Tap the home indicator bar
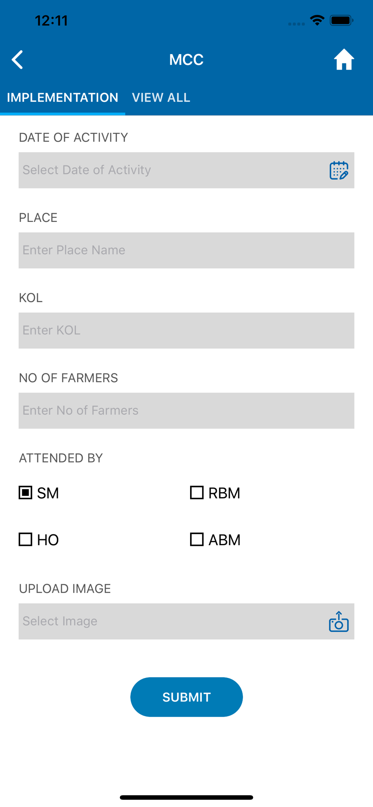 pyautogui.click(x=186, y=797)
